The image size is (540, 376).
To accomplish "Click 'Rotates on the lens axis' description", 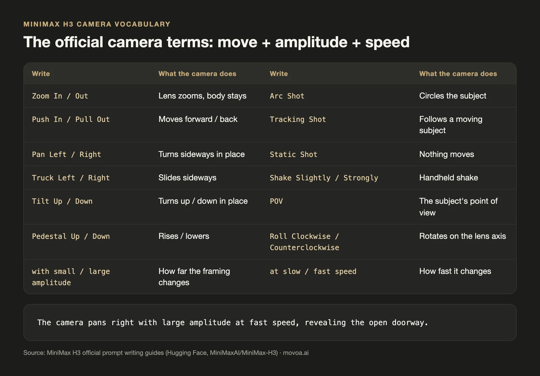I will tap(462, 236).
